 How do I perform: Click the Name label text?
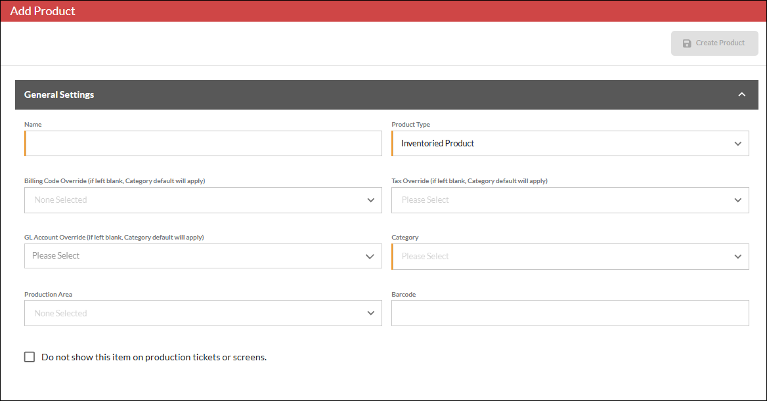tap(33, 124)
